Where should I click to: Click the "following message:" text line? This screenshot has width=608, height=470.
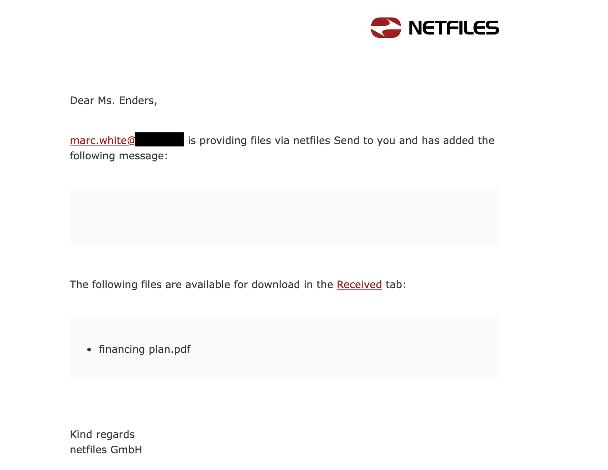(x=119, y=156)
